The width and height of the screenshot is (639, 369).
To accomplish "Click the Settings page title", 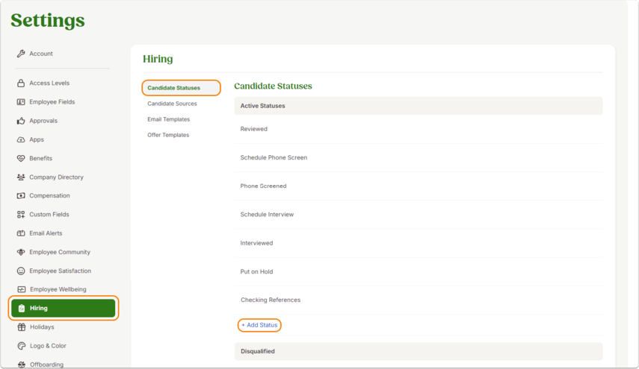I will point(48,20).
